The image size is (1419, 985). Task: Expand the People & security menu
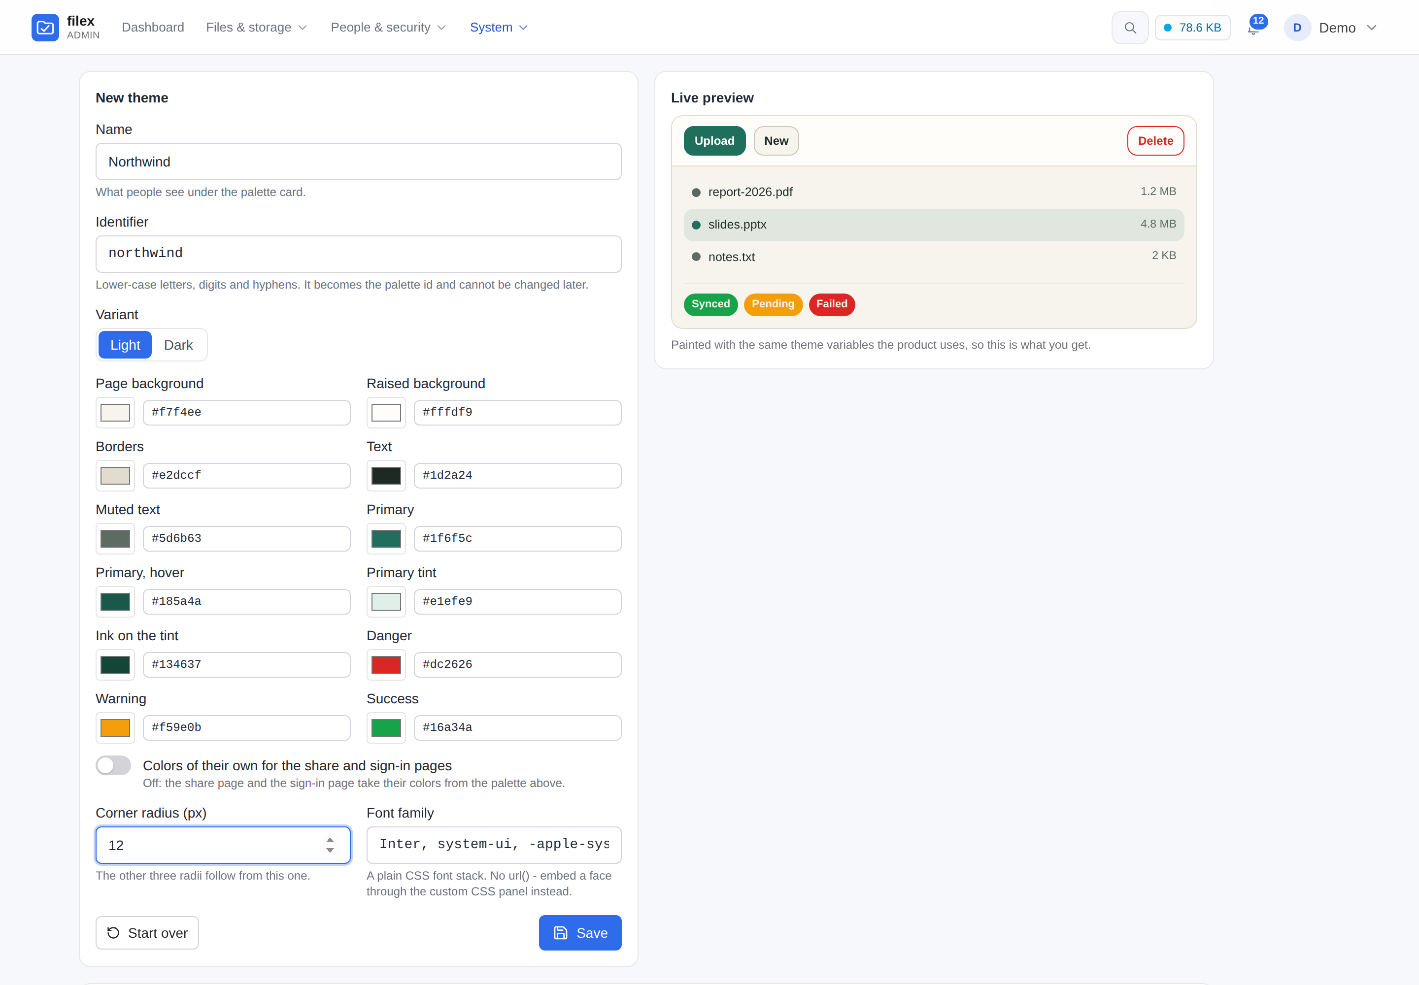click(x=388, y=27)
